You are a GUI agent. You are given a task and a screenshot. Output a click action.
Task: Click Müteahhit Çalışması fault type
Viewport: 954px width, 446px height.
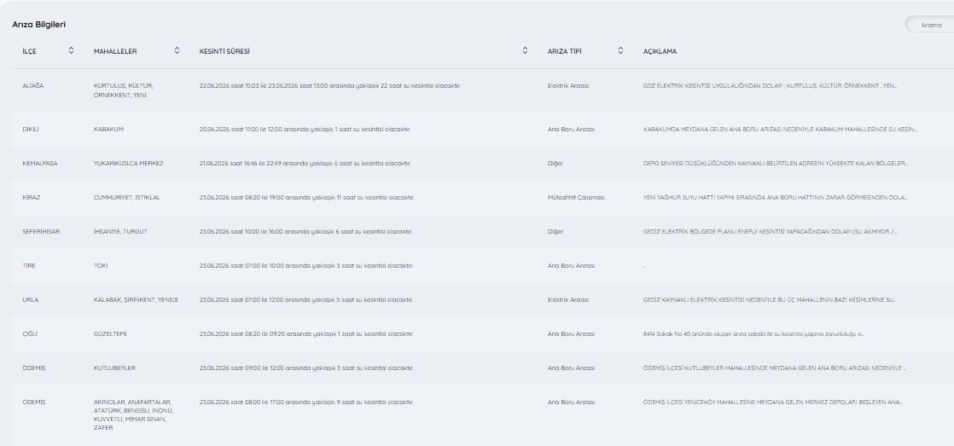576,198
